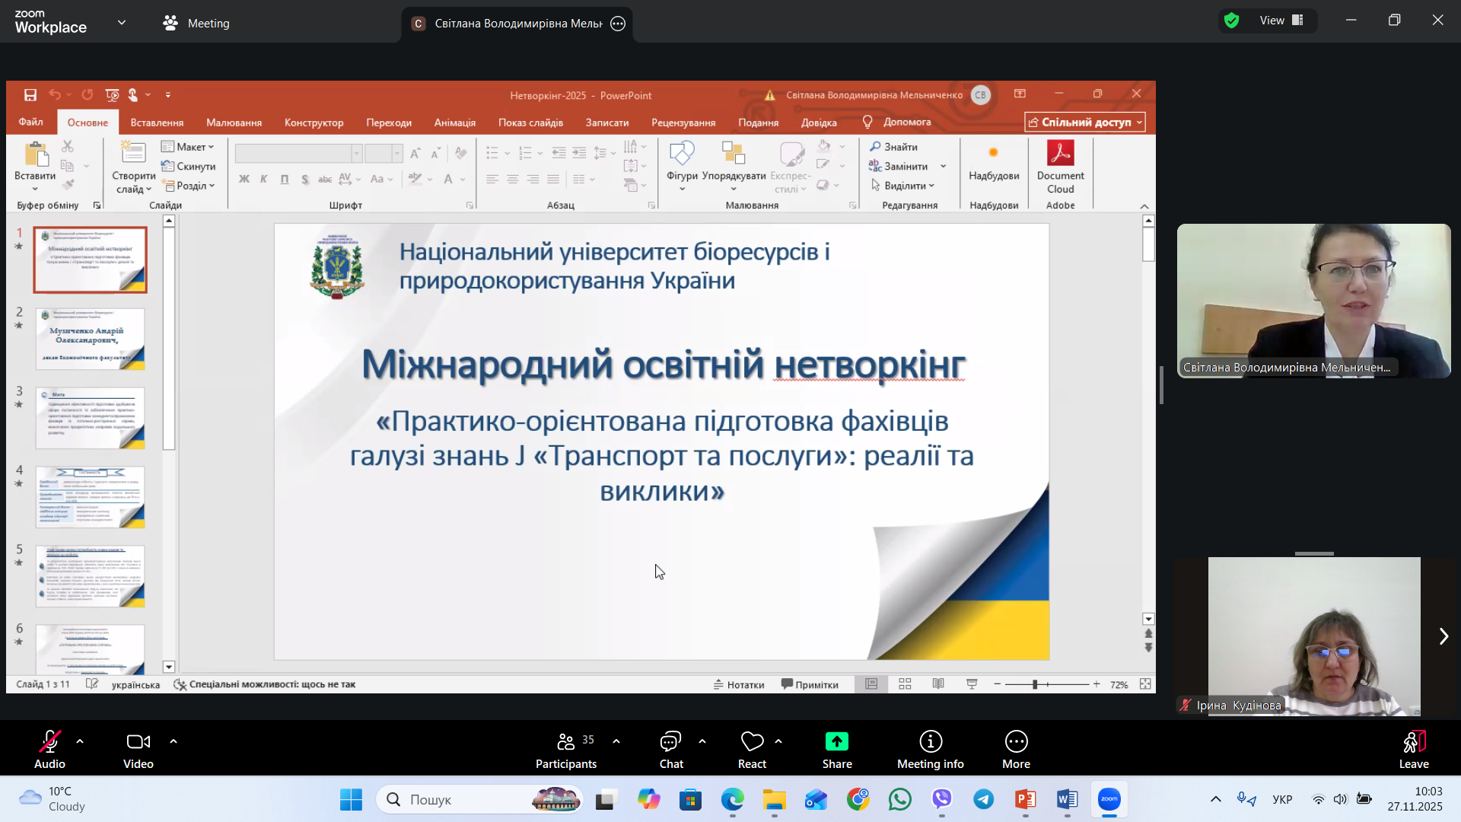
Task: Toggle the Video camera button
Action: pyautogui.click(x=138, y=749)
